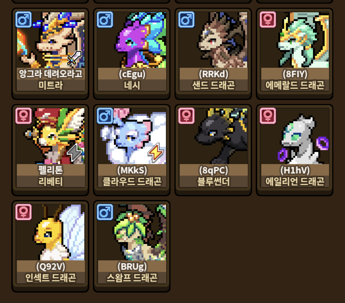Click the male icon on the 스왐프 드래곤 card

(x=105, y=212)
